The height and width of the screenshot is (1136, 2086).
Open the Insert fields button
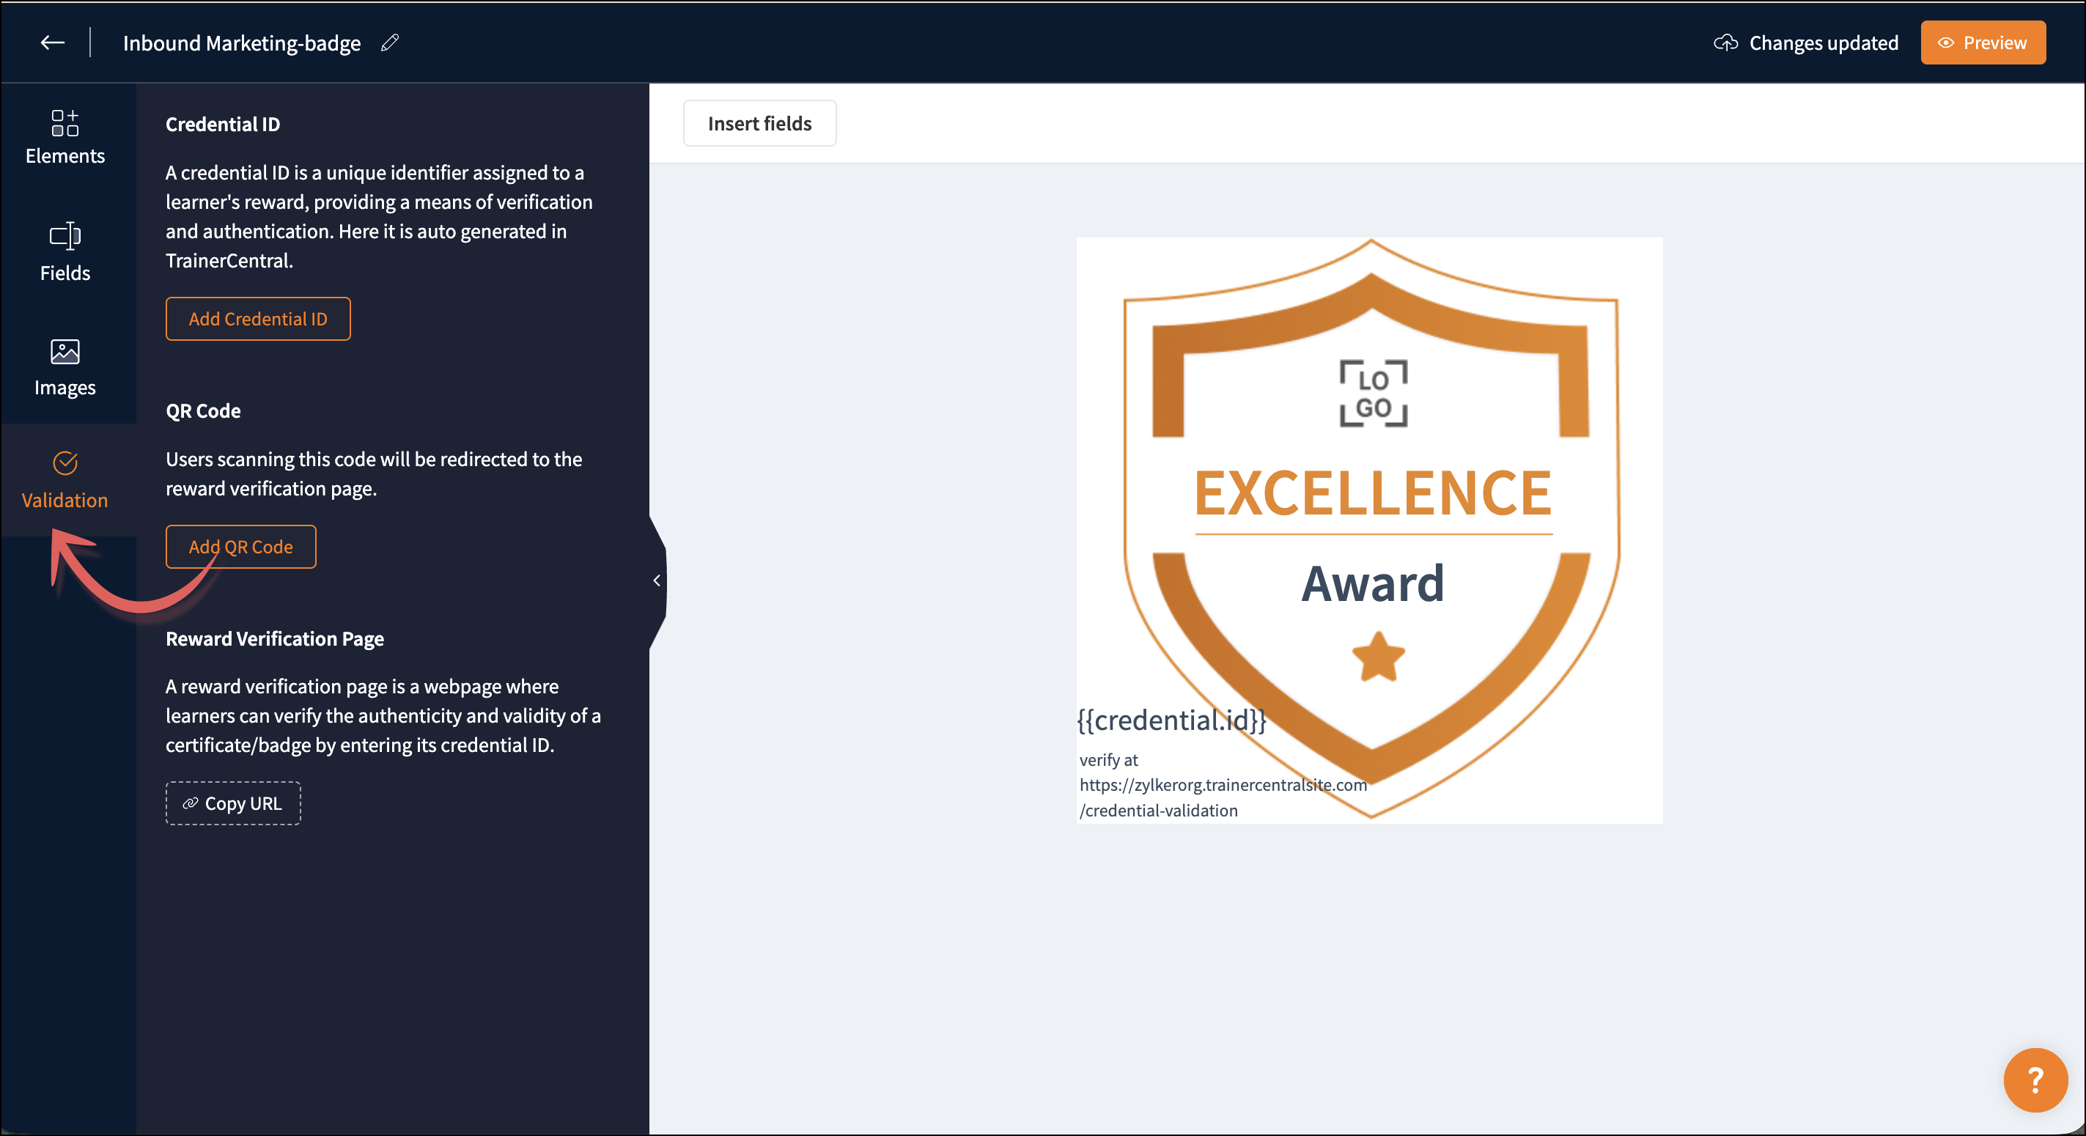(759, 123)
